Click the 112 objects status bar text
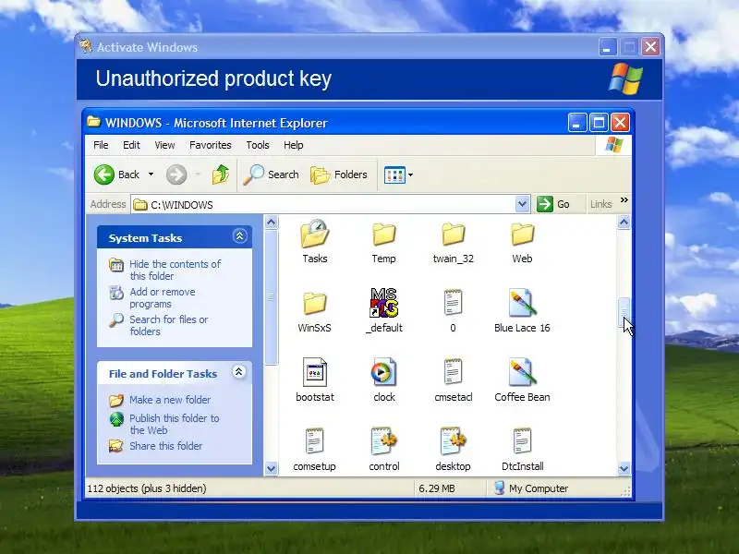Image resolution: width=739 pixels, height=554 pixels. pyautogui.click(x=147, y=488)
